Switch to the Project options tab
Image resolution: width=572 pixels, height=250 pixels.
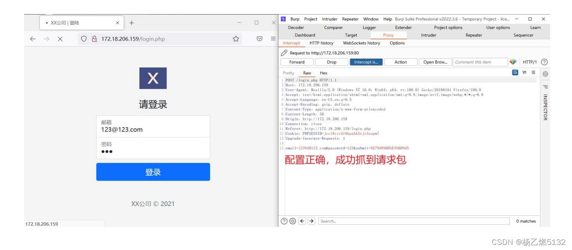coord(448,28)
